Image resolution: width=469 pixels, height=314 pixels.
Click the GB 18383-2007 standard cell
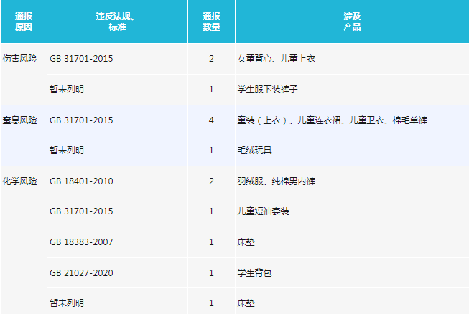click(81, 242)
